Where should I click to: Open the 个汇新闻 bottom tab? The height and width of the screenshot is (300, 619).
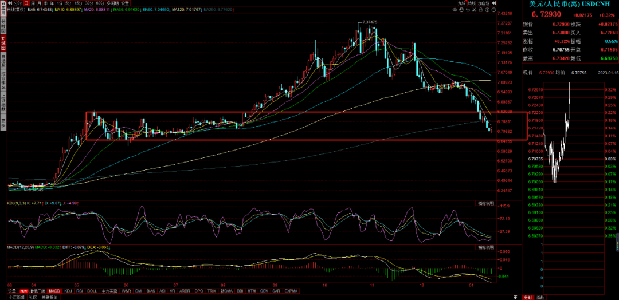17,297
